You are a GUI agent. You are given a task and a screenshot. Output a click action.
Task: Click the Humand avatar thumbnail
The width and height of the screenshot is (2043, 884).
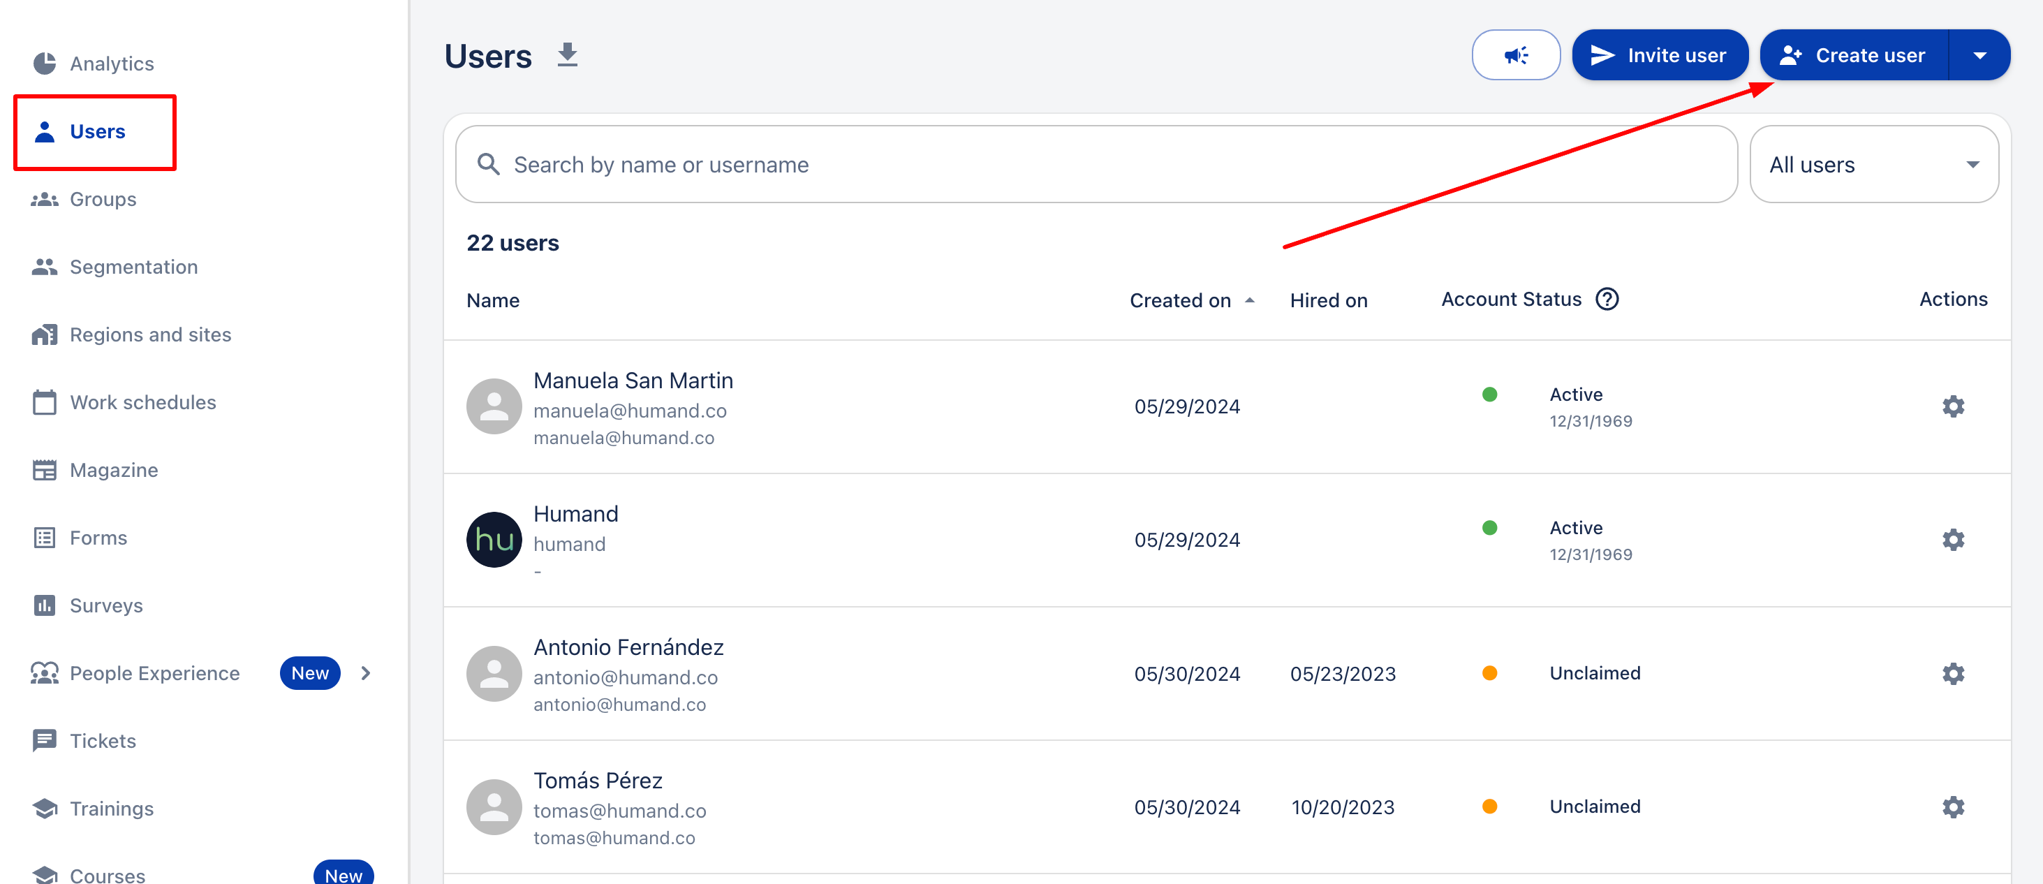[494, 540]
